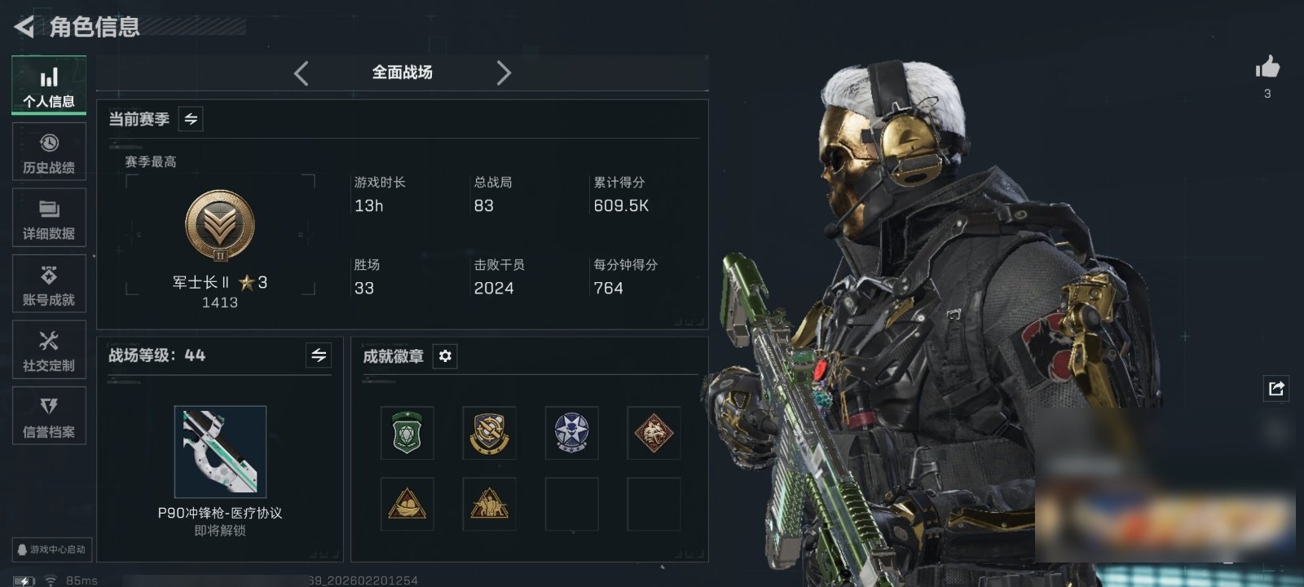Select the empty seventh badge slot
The width and height of the screenshot is (1304, 587).
coord(571,505)
